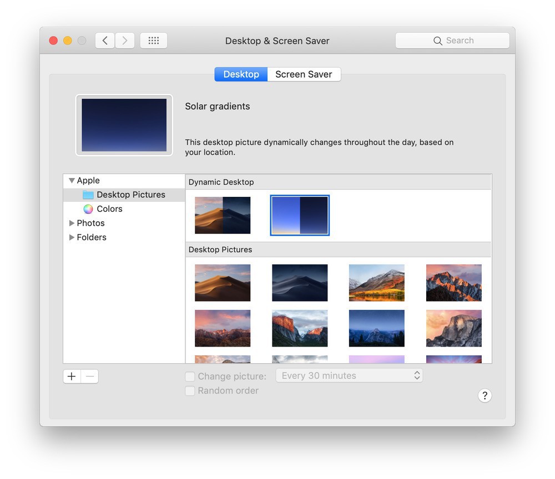Click the forward navigation arrow

point(125,40)
